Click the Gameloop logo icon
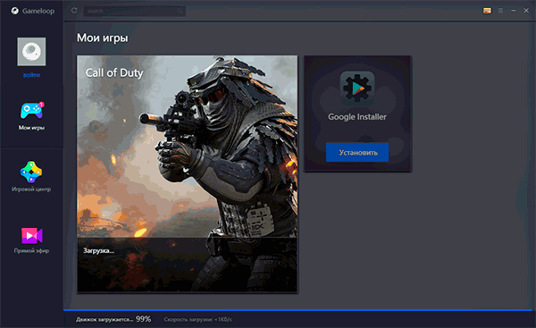The height and width of the screenshot is (328, 536). tap(14, 11)
